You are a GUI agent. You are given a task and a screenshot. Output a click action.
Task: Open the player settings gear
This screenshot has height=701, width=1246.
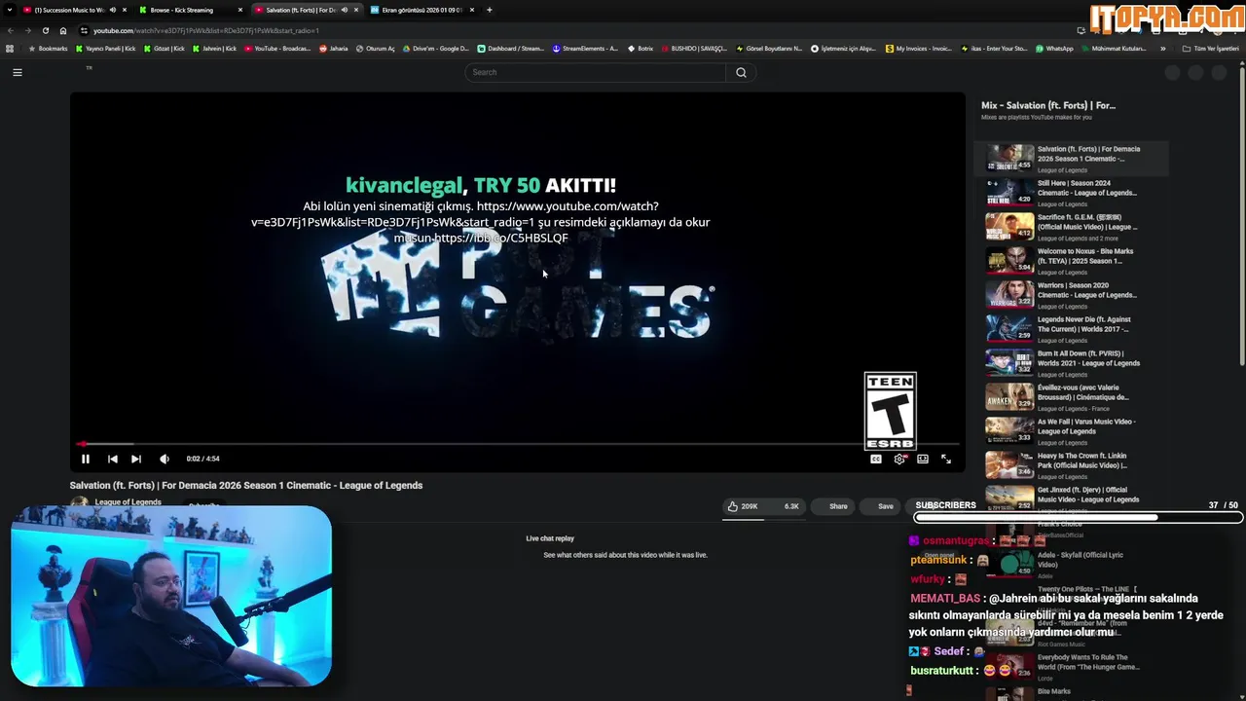coord(899,459)
